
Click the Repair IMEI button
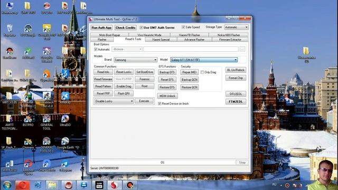[x=189, y=72]
